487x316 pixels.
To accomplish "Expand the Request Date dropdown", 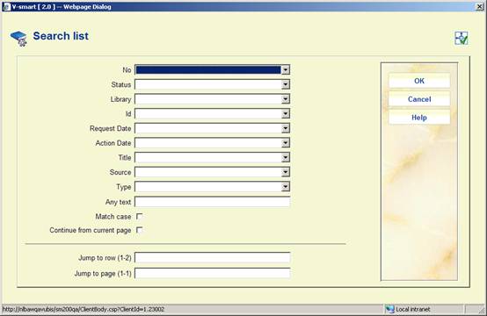I will tap(285, 128).
